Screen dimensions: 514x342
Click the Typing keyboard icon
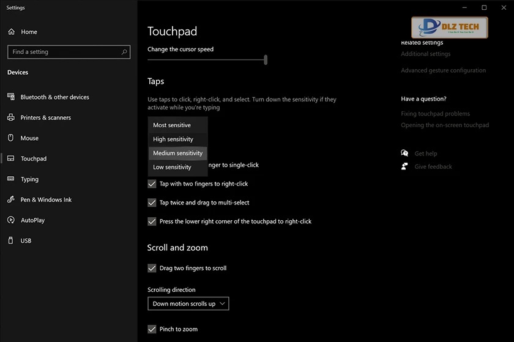click(x=11, y=179)
